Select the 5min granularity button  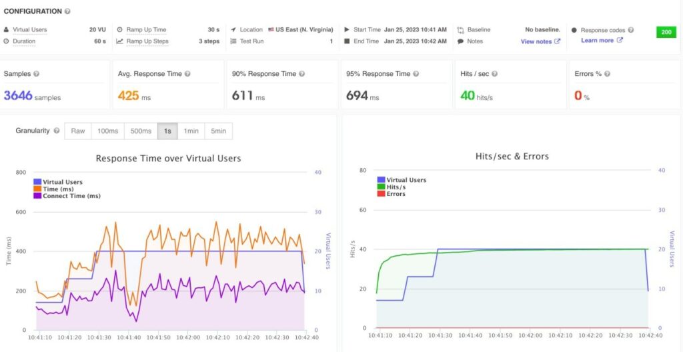coord(219,131)
